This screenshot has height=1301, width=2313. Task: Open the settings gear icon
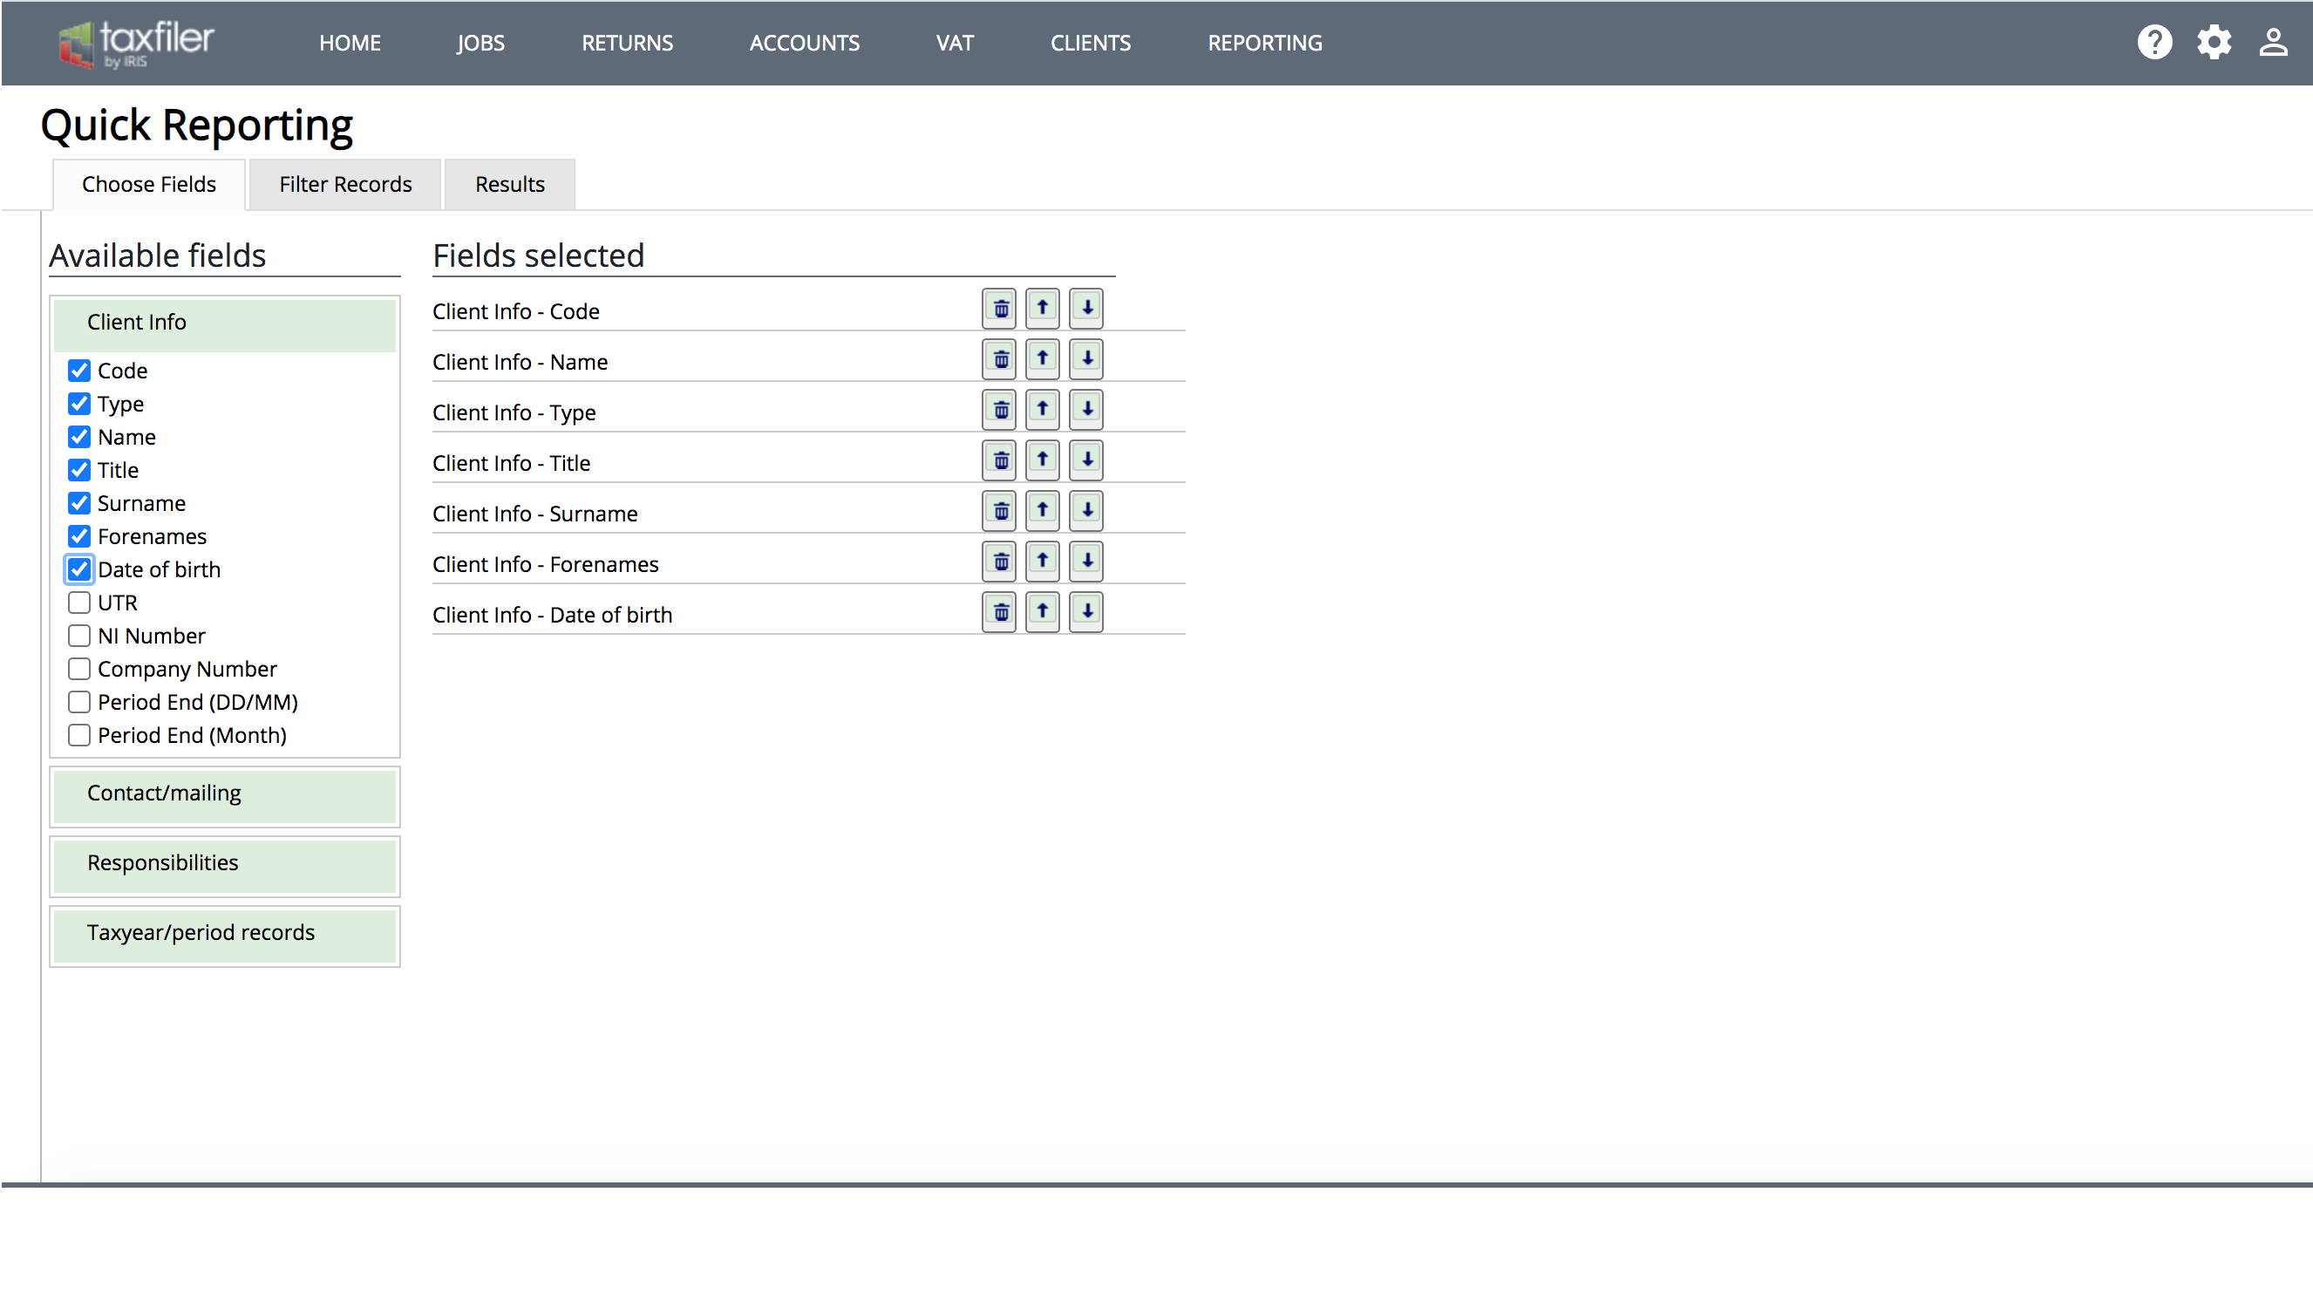click(2214, 42)
